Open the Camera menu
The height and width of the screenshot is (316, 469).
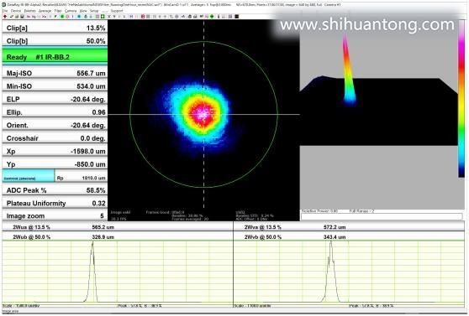[71, 11]
